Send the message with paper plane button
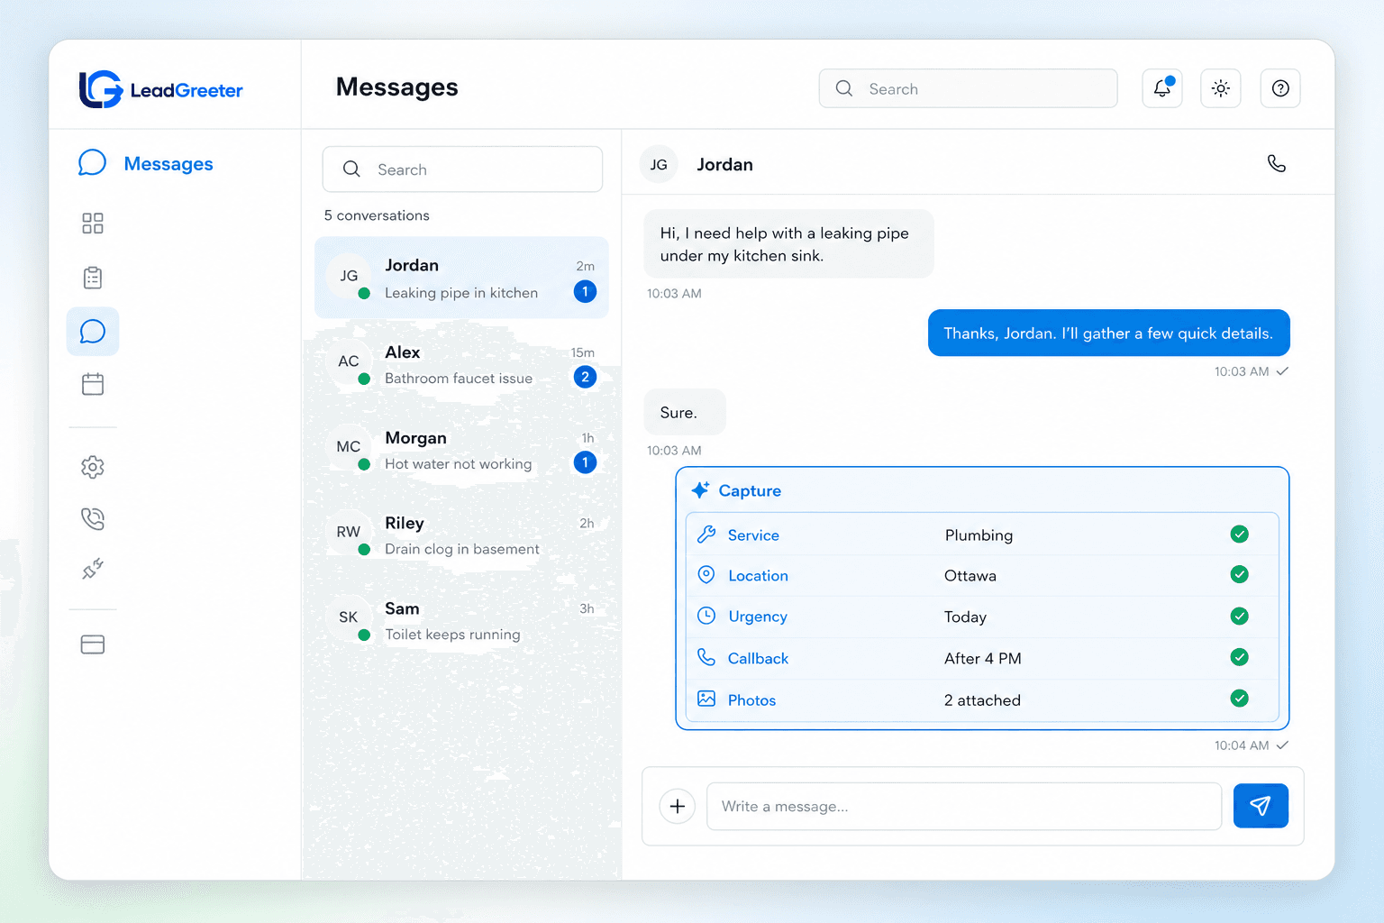The width and height of the screenshot is (1384, 923). coord(1261,806)
